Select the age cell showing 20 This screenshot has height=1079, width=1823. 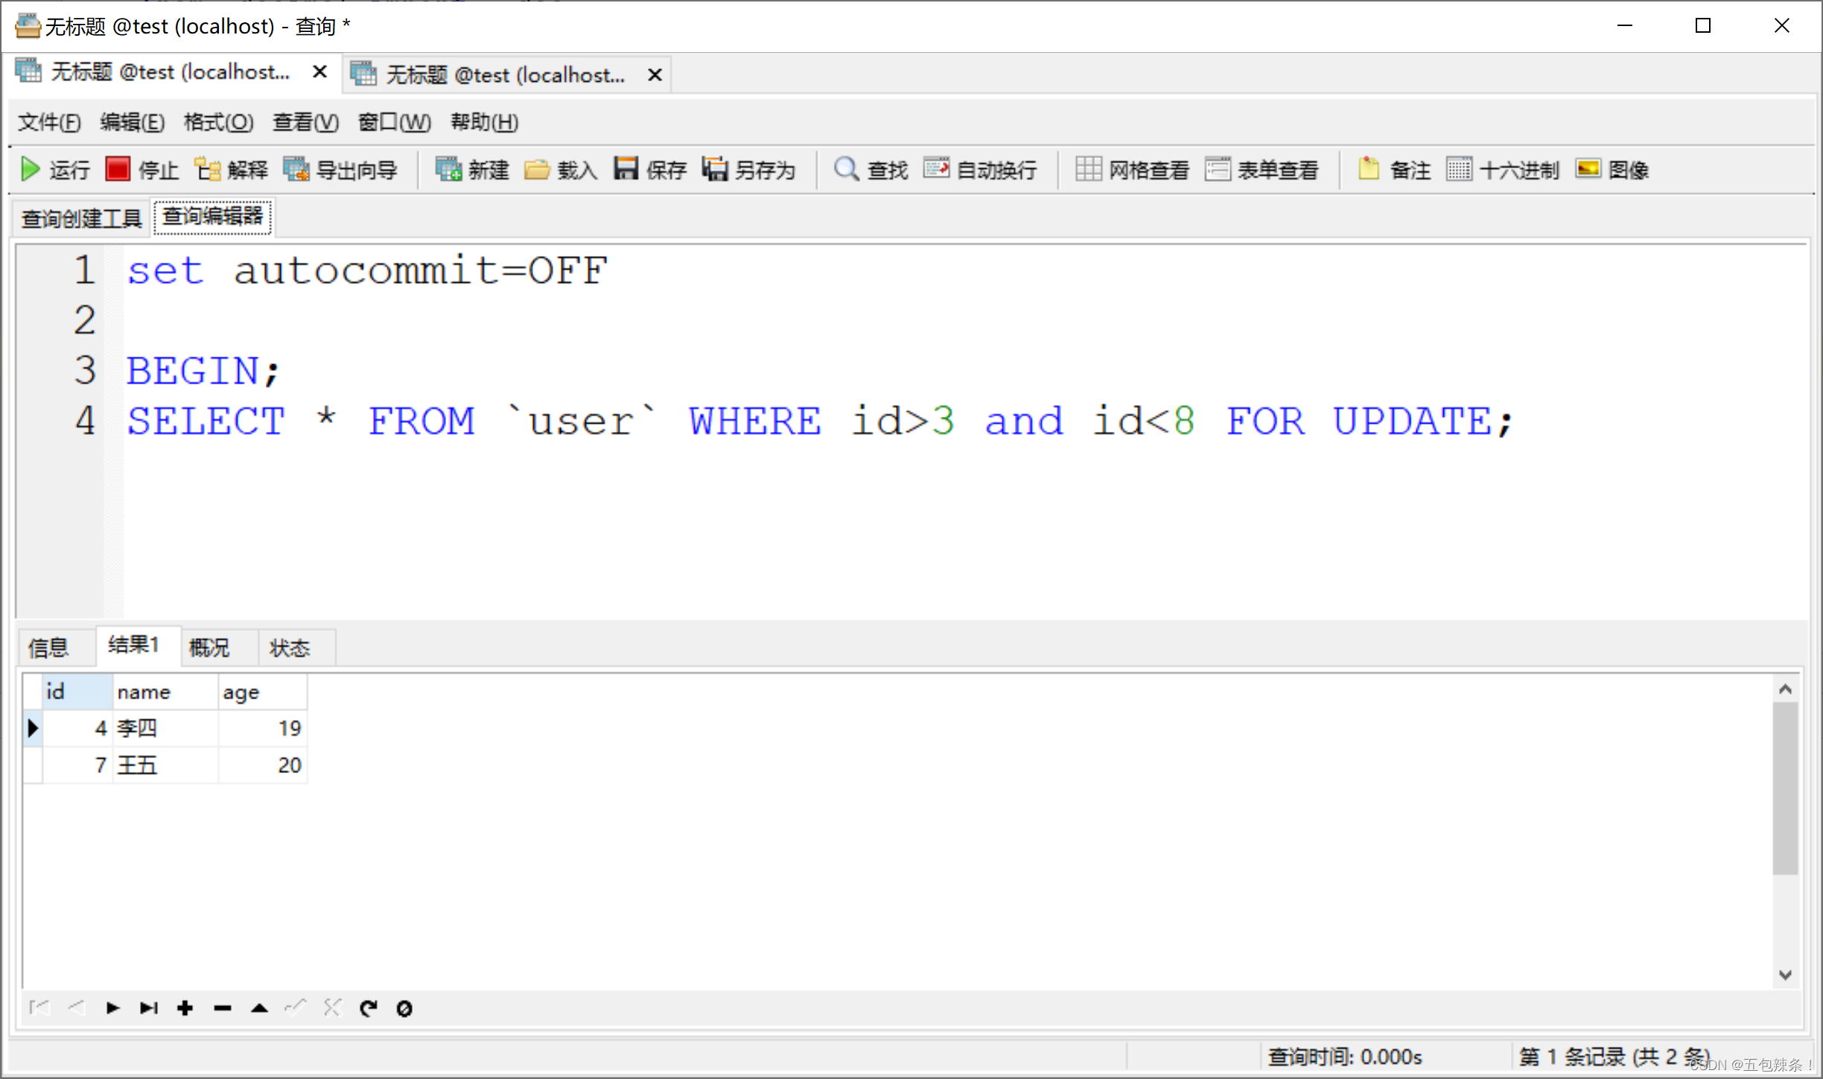262,765
